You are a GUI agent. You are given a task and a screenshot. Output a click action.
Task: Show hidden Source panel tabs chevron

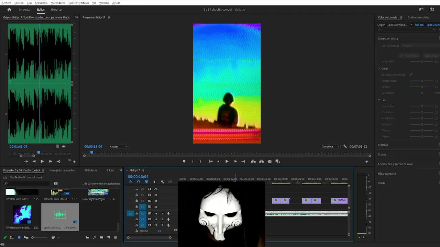point(76,17)
